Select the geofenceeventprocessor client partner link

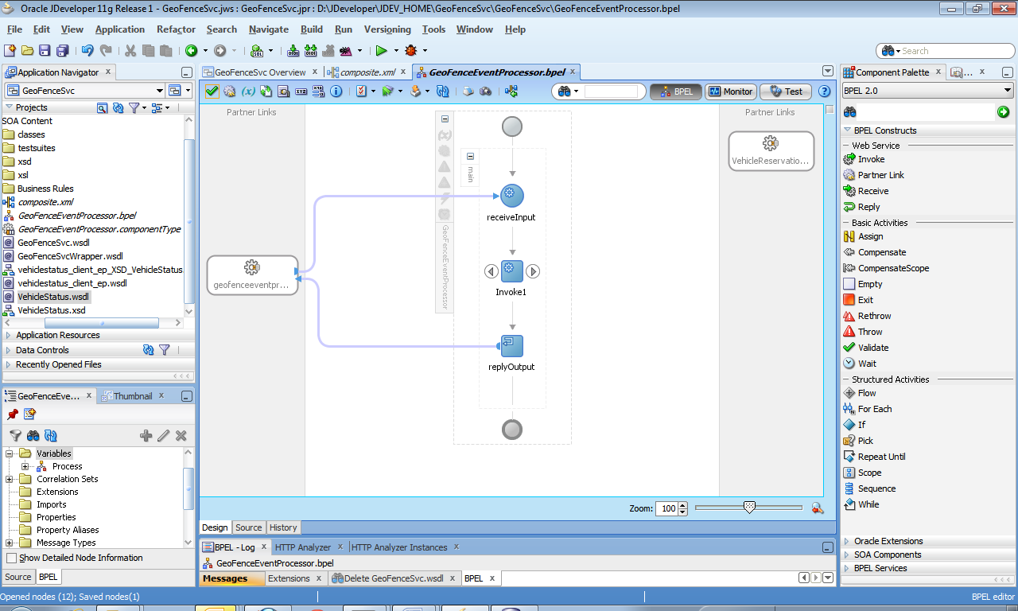[252, 275]
